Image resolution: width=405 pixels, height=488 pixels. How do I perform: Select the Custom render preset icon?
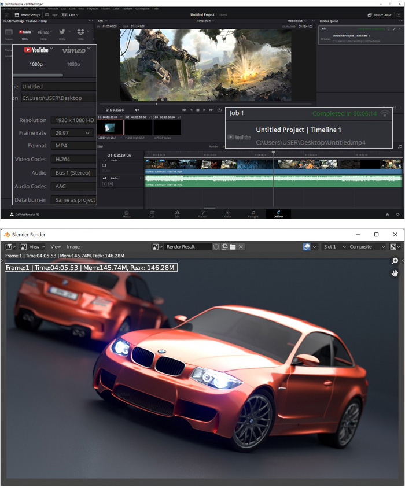[x=9, y=32]
